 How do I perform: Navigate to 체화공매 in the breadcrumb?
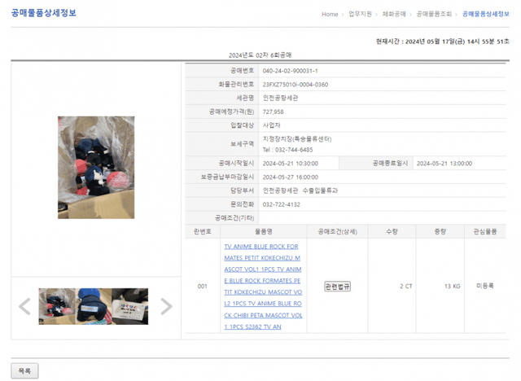(394, 14)
